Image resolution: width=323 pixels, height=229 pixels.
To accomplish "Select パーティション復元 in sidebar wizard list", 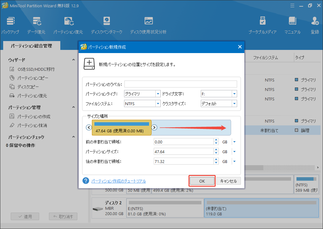I will click(x=28, y=96).
